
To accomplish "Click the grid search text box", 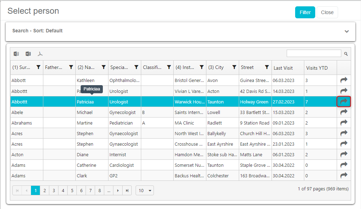I will click(313, 53).
